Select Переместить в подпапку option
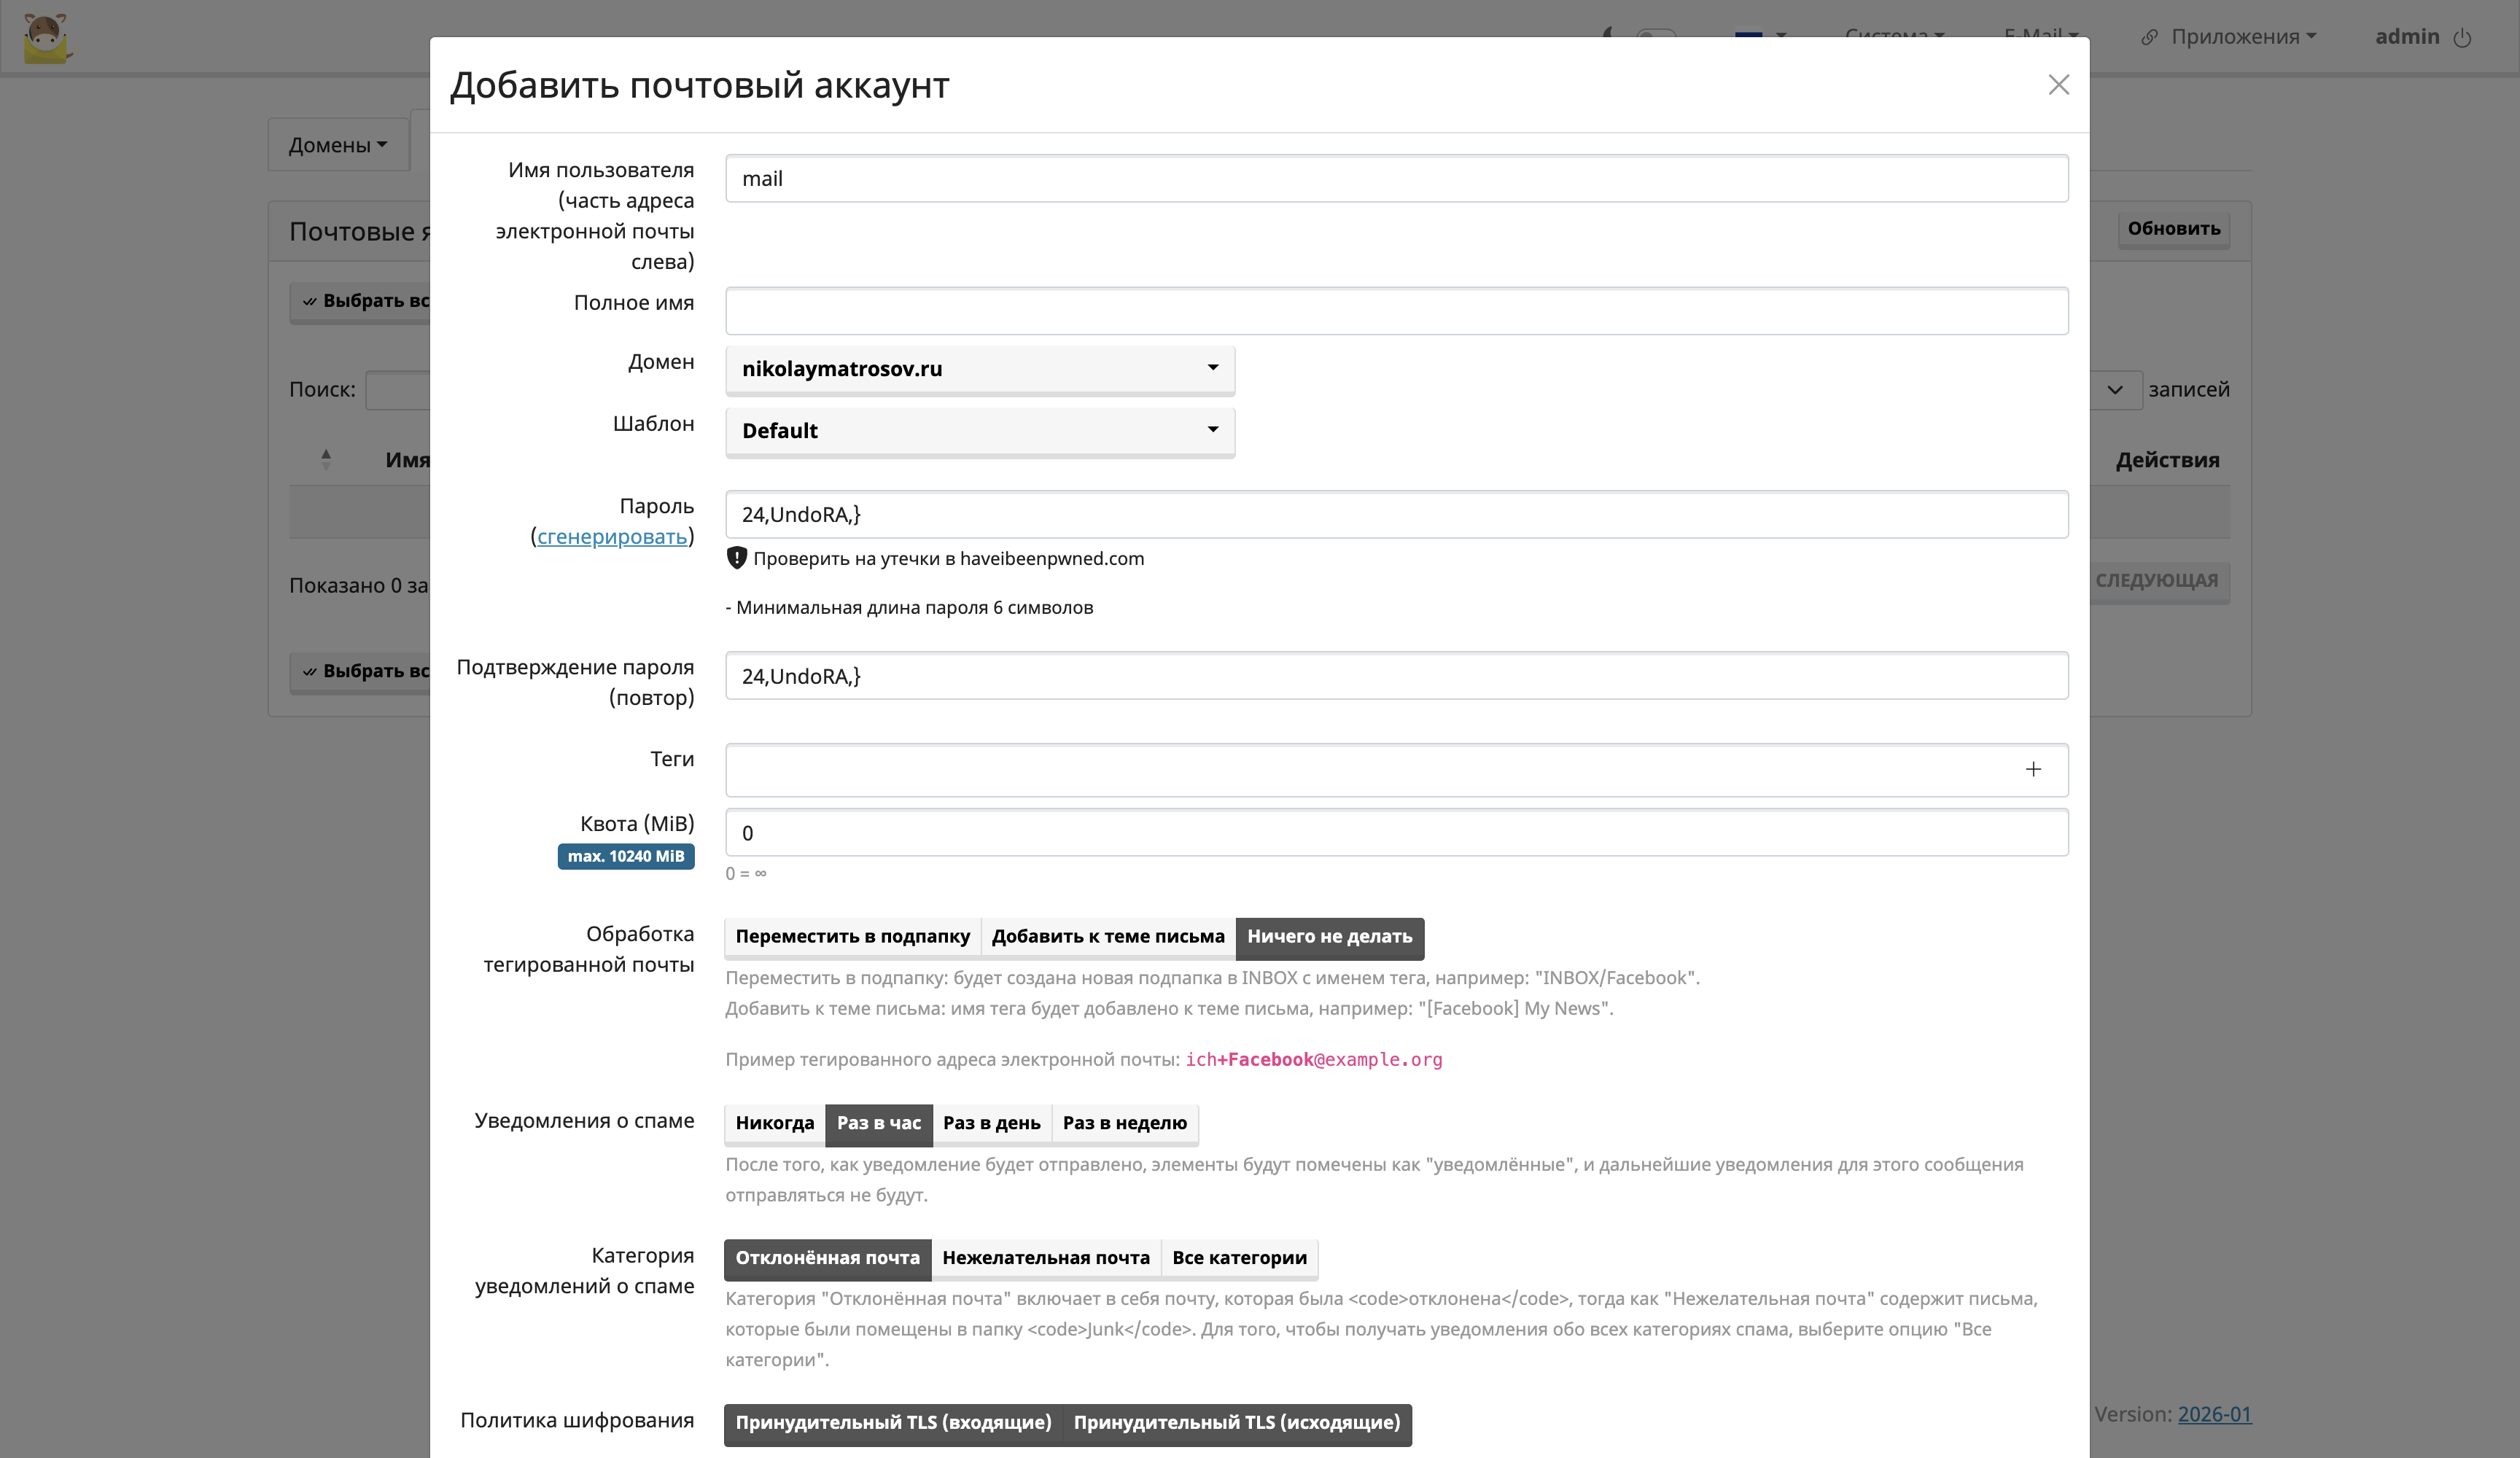Screen dimensions: 2520x1458 (852, 937)
